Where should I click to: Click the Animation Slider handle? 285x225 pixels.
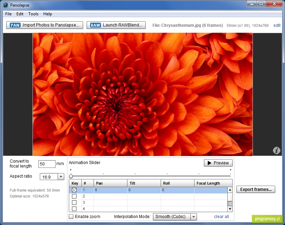click(x=71, y=176)
